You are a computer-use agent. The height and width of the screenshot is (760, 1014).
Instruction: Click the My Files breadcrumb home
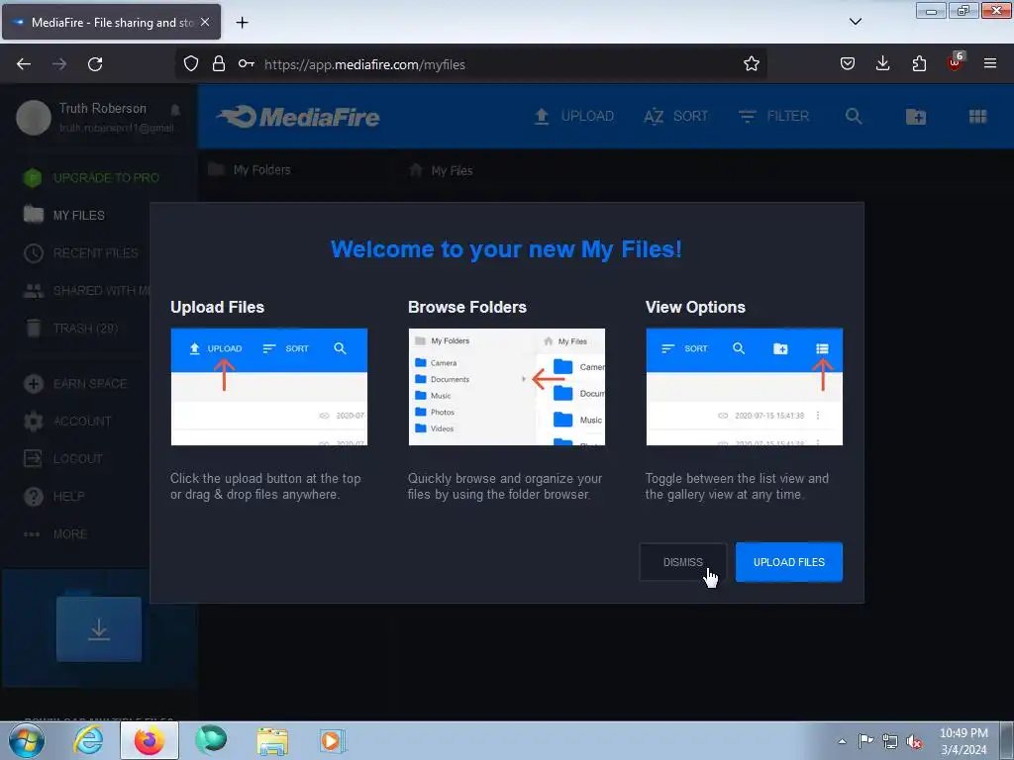click(x=441, y=170)
